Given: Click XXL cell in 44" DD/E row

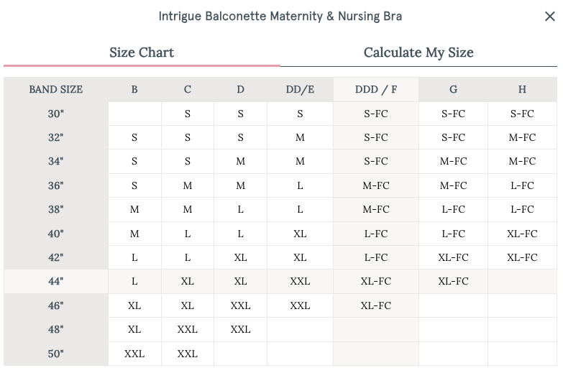Looking at the screenshot, I should coord(300,282).
